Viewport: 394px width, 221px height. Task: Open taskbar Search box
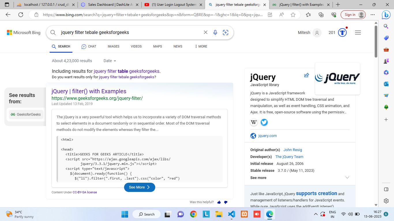[147, 214]
